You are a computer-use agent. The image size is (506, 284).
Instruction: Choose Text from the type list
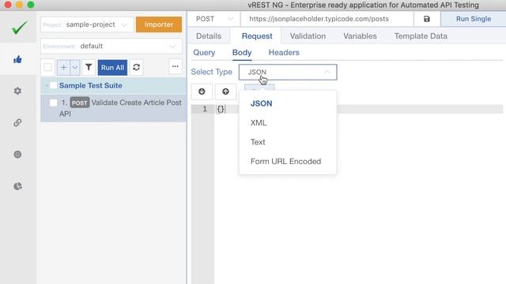258,142
